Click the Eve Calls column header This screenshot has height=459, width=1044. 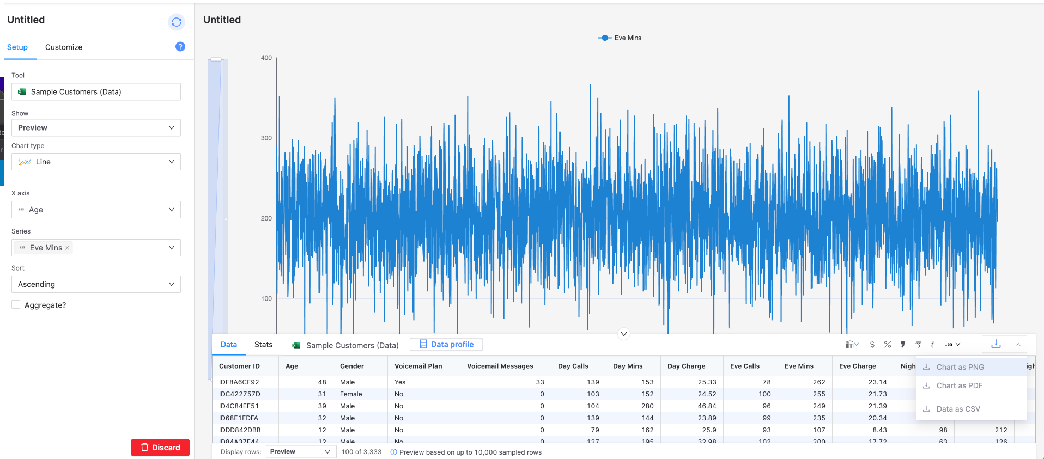pyautogui.click(x=750, y=366)
